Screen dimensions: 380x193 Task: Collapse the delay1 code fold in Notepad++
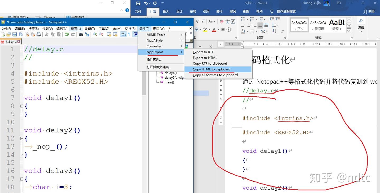(22, 106)
